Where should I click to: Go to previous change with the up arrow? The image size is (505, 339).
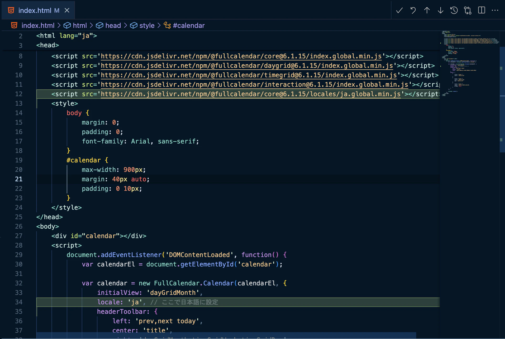(x=427, y=11)
